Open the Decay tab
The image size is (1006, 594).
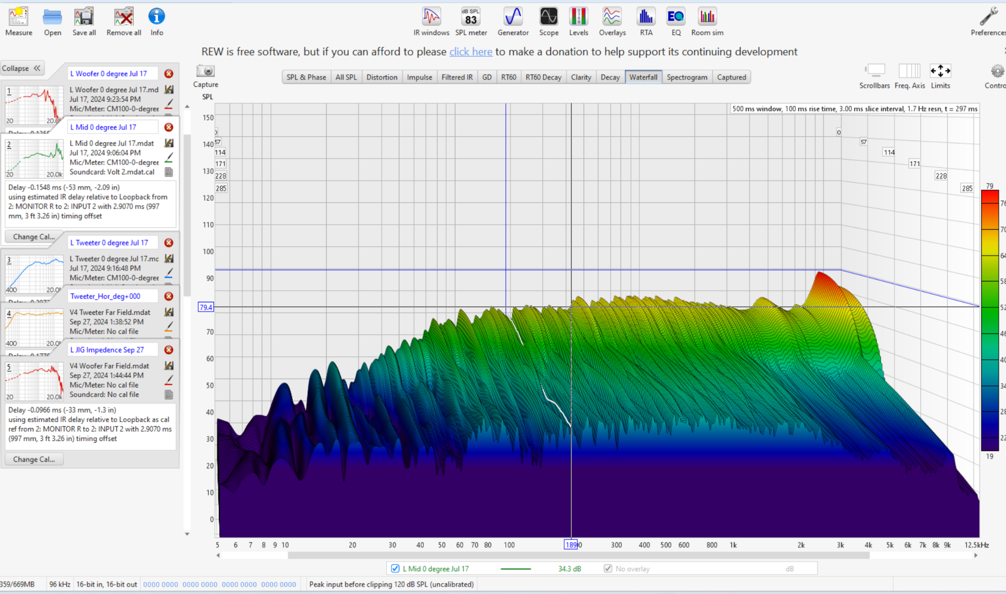610,77
